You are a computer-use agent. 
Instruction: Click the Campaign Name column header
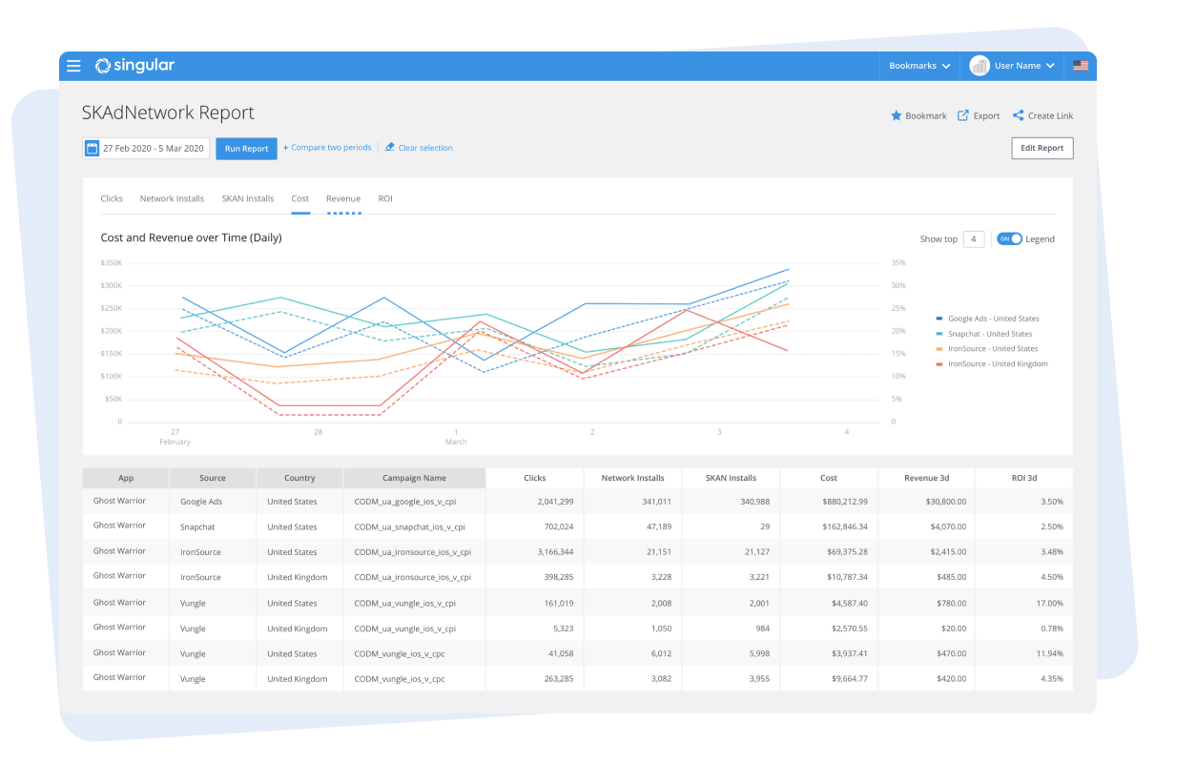click(414, 478)
